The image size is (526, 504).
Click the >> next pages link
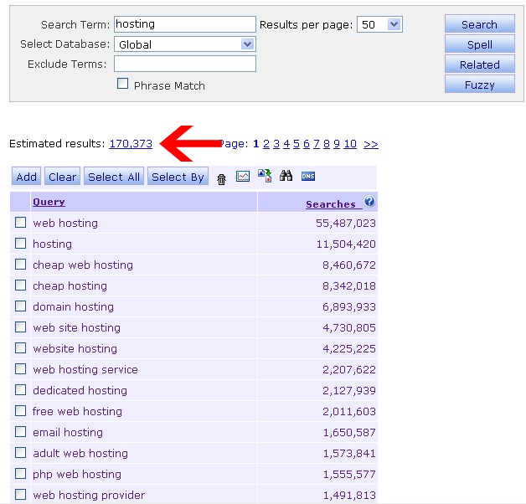[x=371, y=144]
